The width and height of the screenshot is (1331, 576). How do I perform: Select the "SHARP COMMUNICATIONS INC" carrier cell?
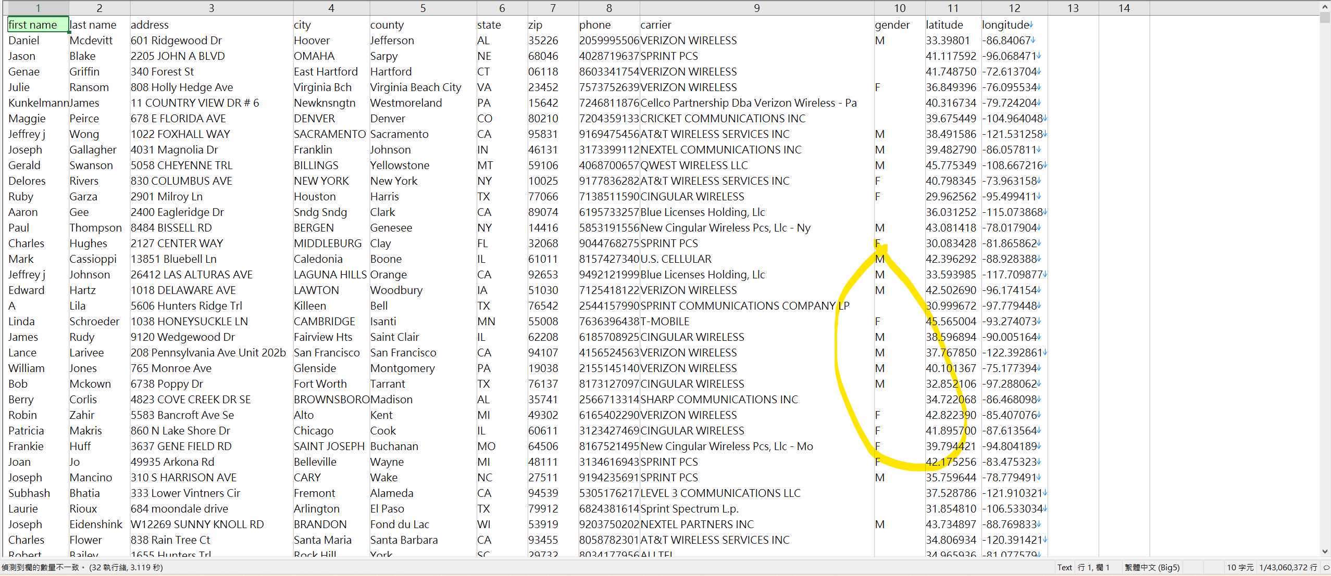pos(757,399)
